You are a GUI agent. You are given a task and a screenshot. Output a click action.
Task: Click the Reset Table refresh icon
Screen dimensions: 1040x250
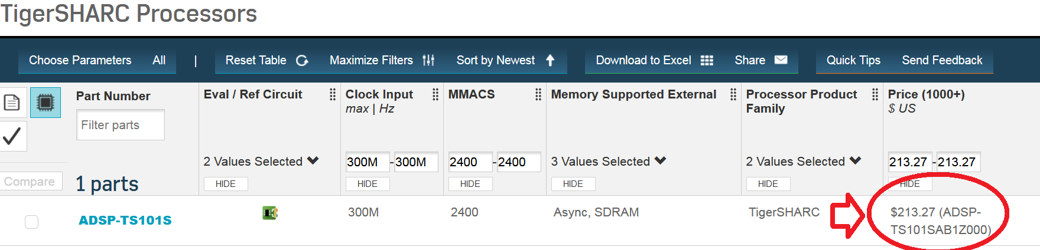coord(302,60)
